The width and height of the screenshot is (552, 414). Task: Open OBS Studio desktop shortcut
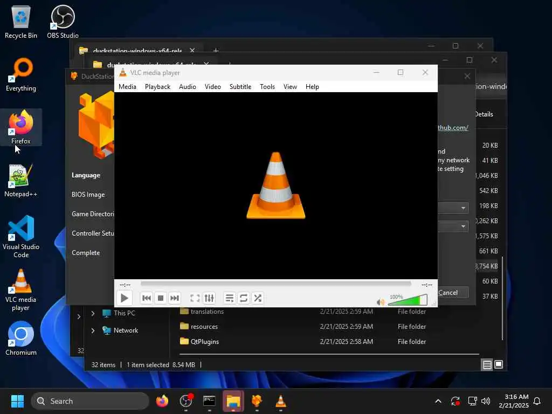pos(63,22)
